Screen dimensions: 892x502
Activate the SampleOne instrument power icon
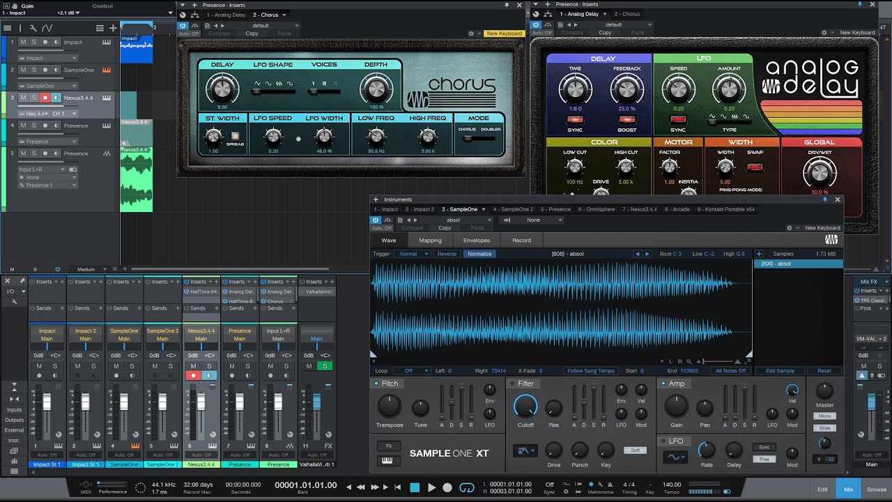tap(376, 220)
